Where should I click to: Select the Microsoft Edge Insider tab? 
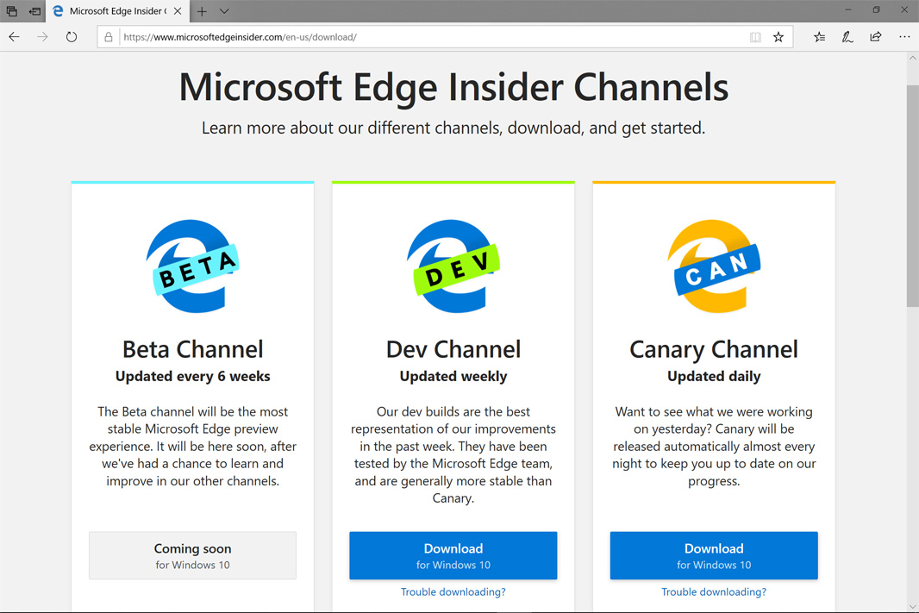(112, 11)
